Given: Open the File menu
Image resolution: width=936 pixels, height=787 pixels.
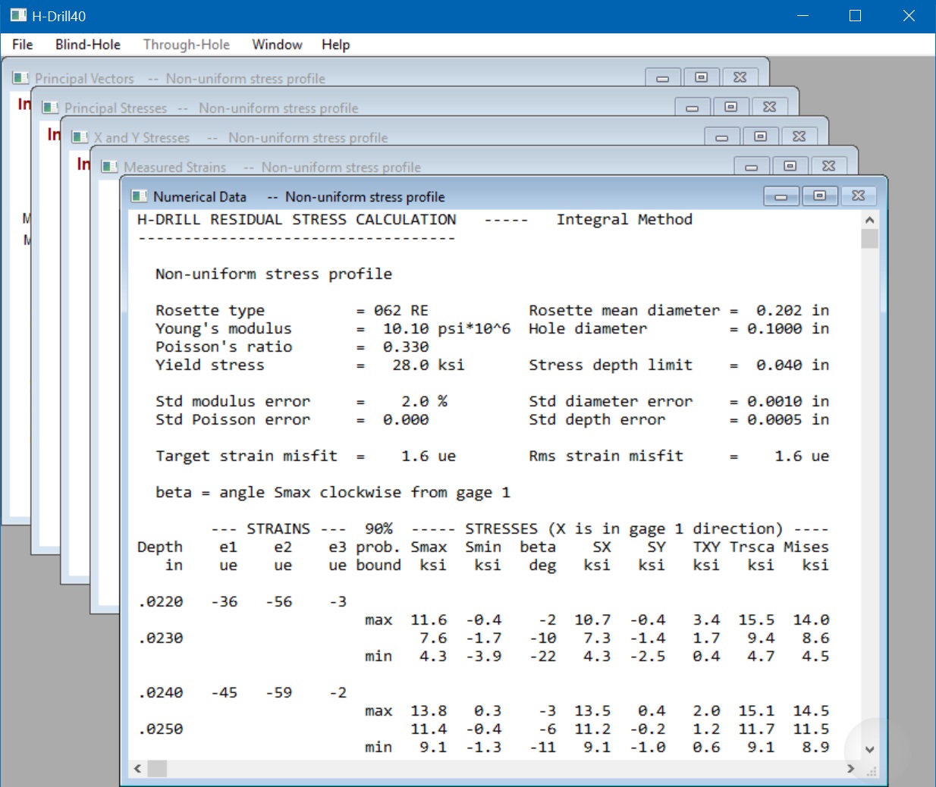Looking at the screenshot, I should pos(22,45).
